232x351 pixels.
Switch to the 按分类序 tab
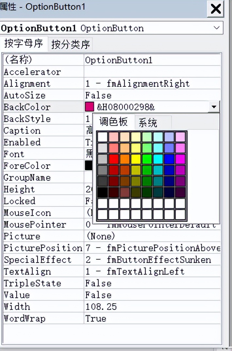pyautogui.click(x=70, y=44)
